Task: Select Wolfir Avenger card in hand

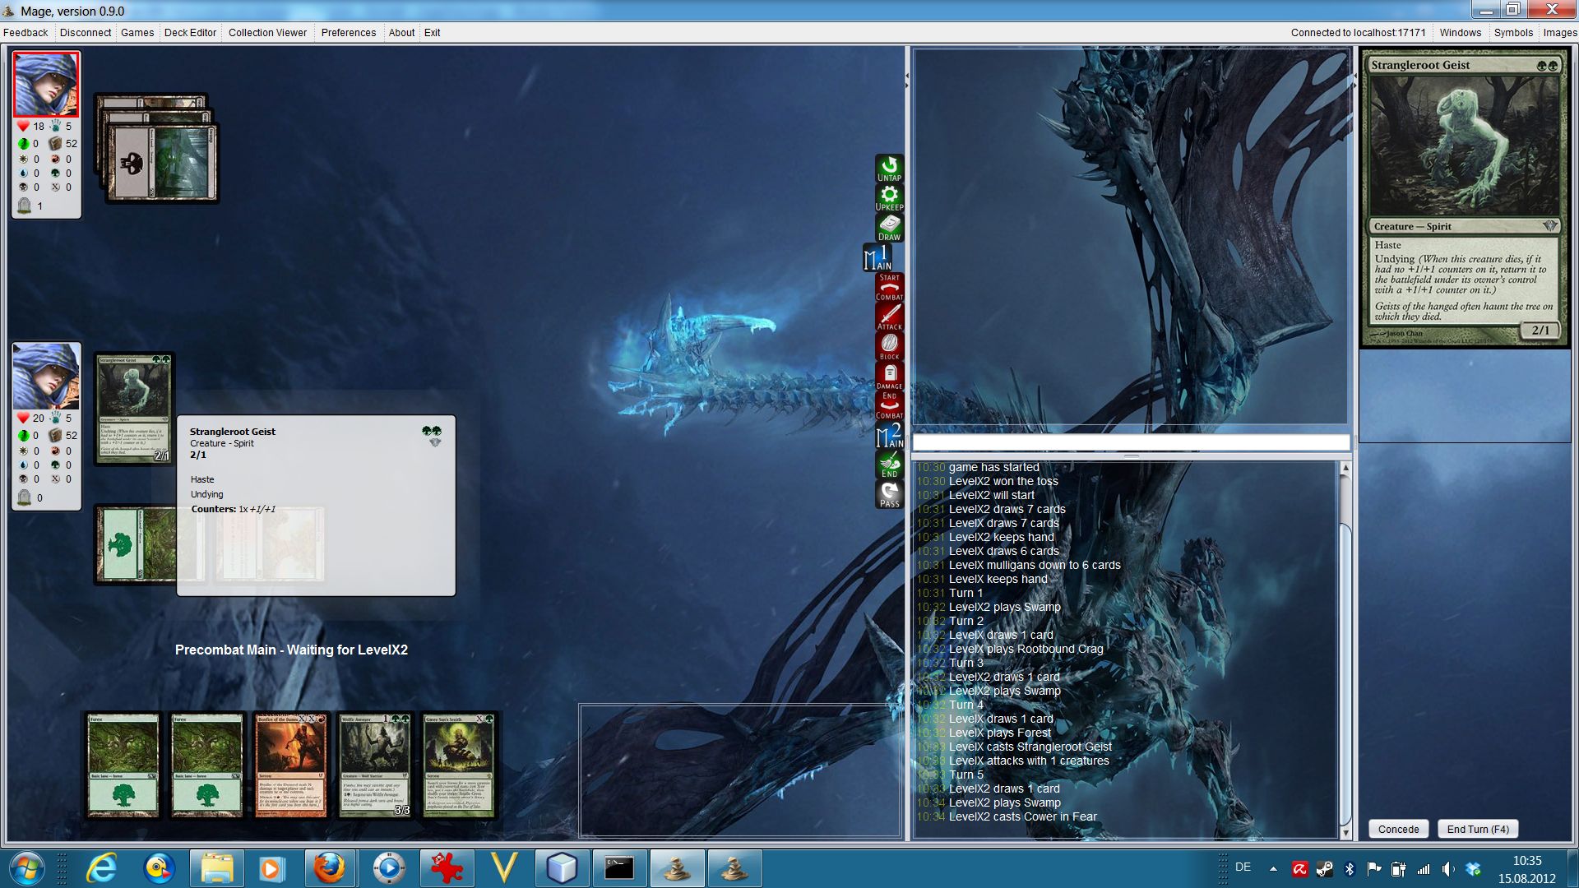Action: (x=375, y=765)
